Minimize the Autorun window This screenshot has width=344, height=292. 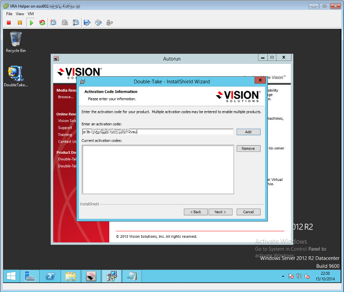tap(263, 57)
